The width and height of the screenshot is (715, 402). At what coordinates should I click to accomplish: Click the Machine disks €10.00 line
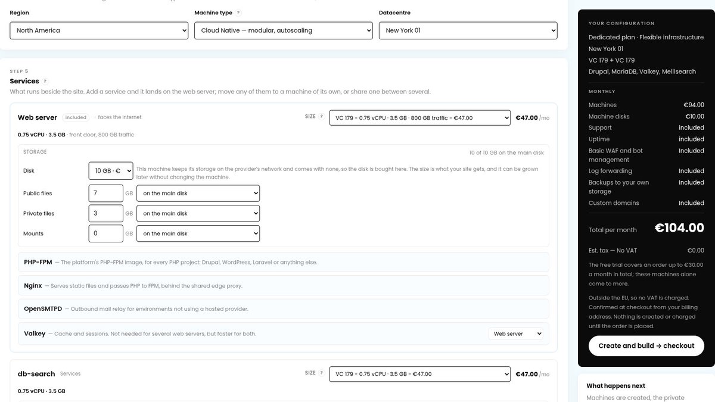click(x=646, y=116)
